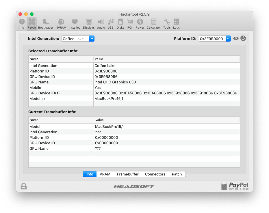Open the Power section
The width and height of the screenshot is (269, 213).
(140, 24)
